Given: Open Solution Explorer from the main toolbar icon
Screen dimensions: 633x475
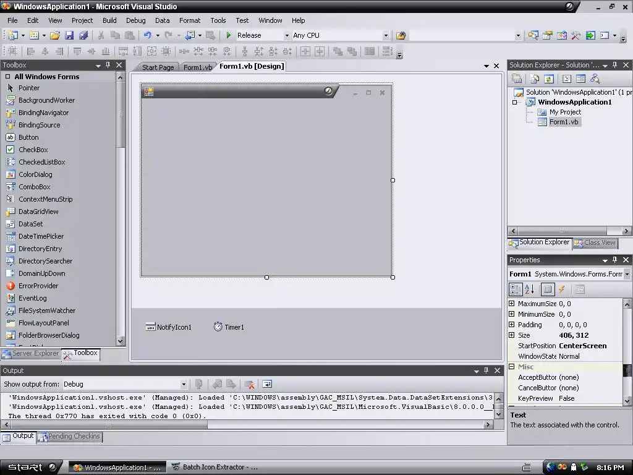Looking at the screenshot, I should (533, 35).
